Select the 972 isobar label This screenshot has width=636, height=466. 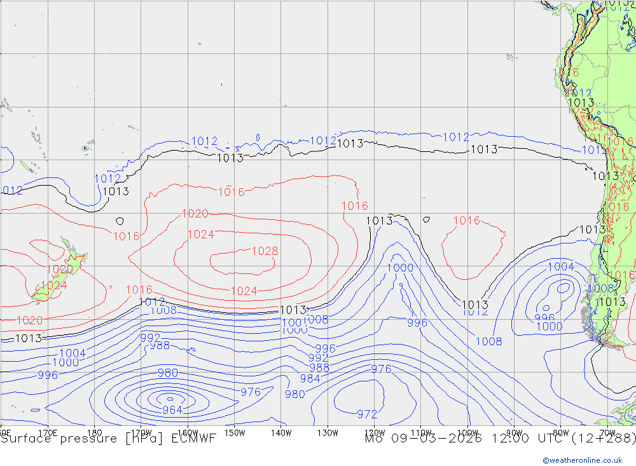[x=367, y=414]
